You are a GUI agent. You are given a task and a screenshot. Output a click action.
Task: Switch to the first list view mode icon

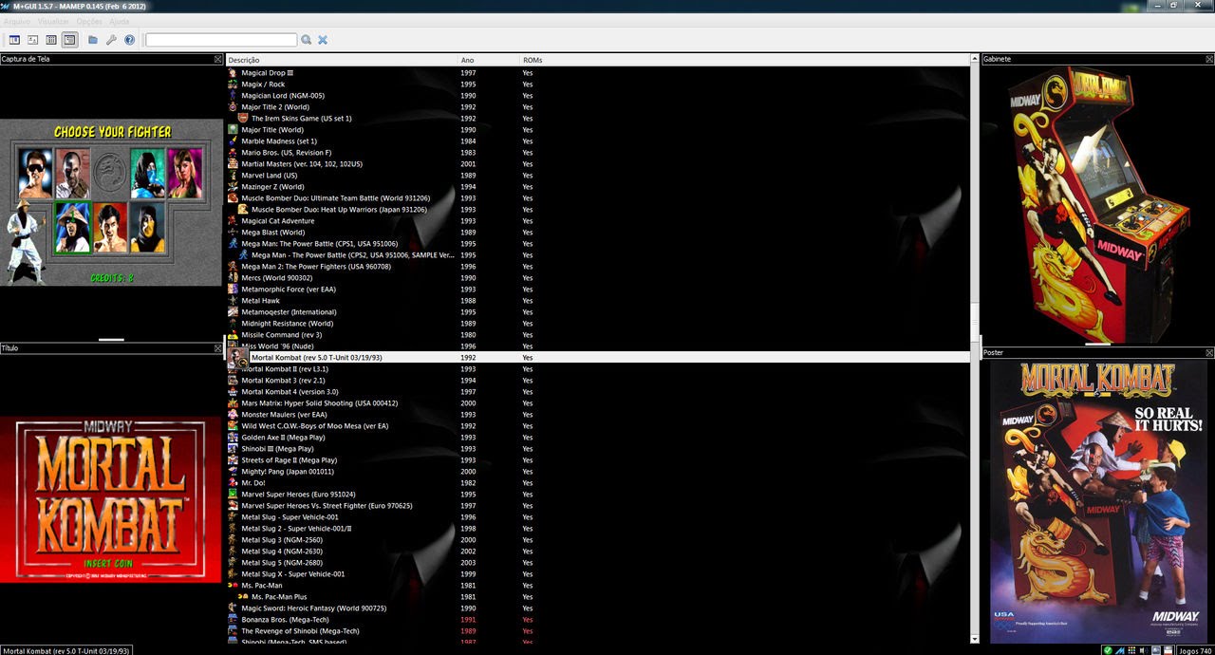[14, 40]
